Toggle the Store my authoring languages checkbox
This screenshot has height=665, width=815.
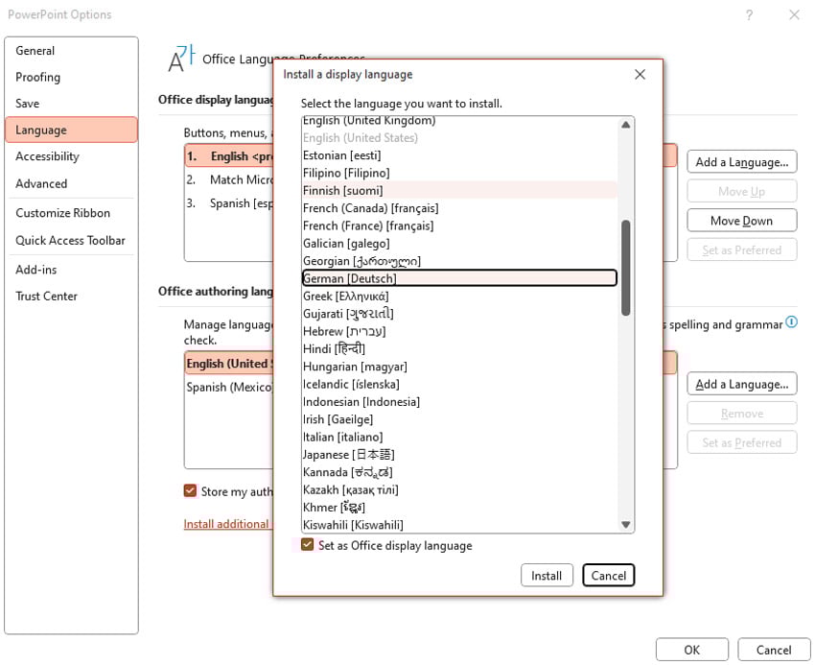[x=190, y=491]
